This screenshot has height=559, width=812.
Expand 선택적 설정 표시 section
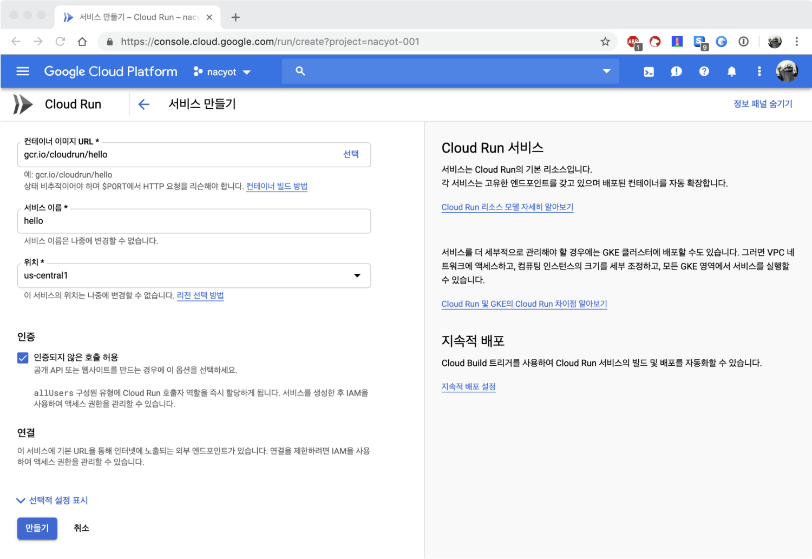coord(53,501)
